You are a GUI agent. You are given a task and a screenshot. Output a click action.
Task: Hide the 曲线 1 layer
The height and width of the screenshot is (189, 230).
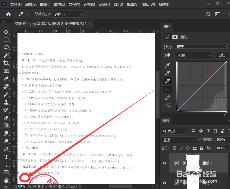(164, 183)
